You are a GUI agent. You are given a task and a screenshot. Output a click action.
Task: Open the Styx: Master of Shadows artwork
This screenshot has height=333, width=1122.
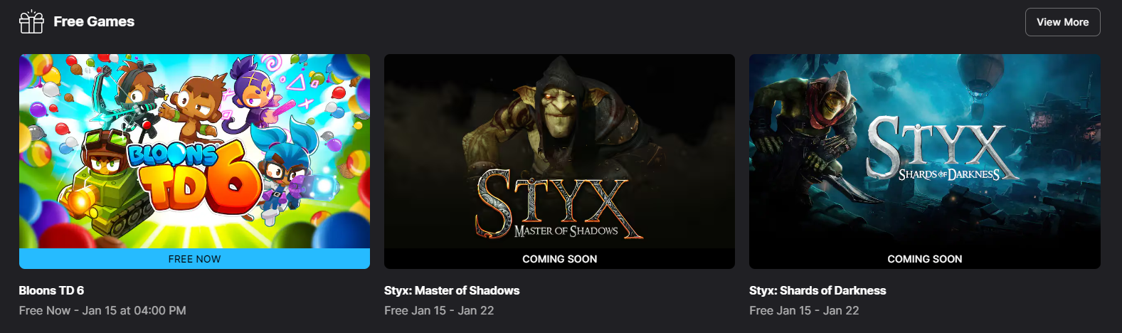click(559, 152)
